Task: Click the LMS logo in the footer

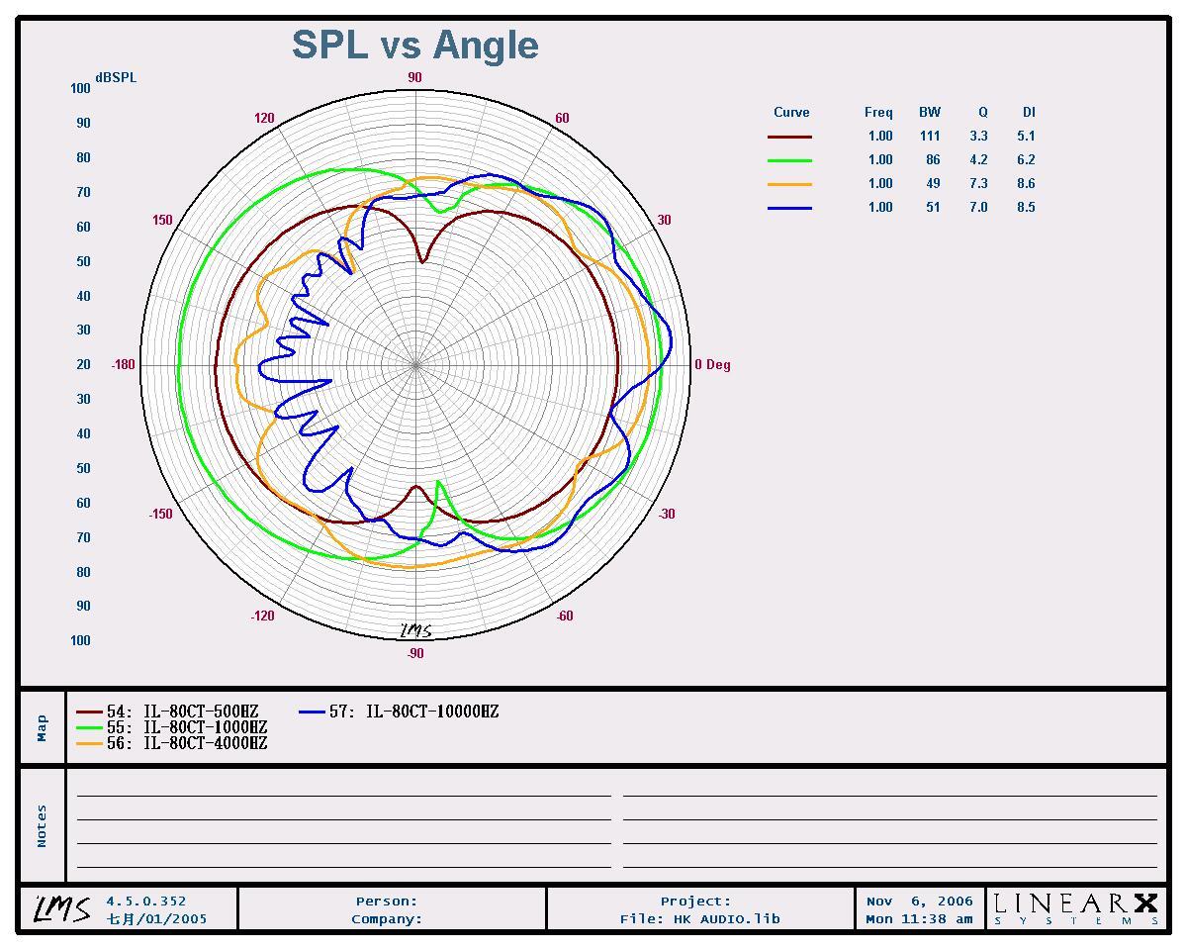Action: point(62,909)
